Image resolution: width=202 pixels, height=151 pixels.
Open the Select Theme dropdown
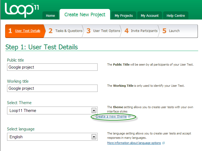(52, 111)
